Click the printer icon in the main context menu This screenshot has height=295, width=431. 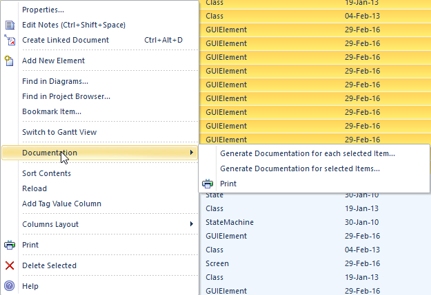(x=10, y=245)
